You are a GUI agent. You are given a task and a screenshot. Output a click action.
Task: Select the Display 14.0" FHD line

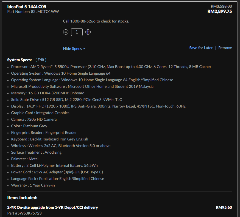(x=98, y=106)
